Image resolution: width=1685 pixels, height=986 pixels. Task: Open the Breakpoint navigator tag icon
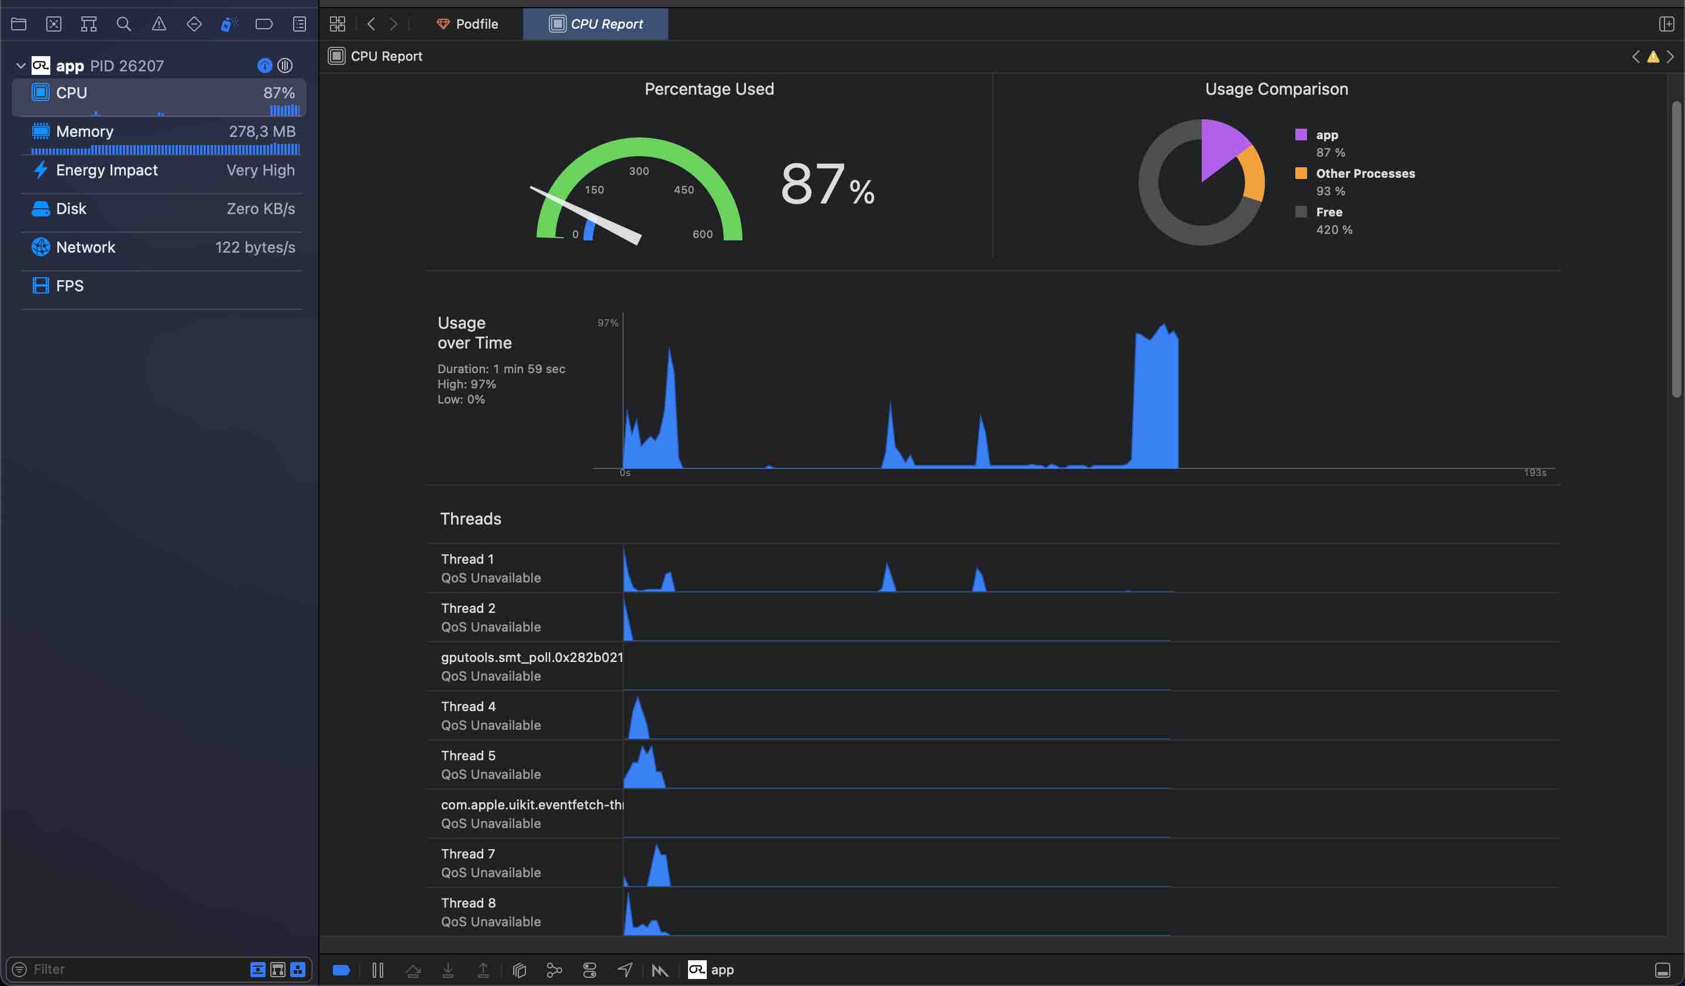tap(263, 24)
